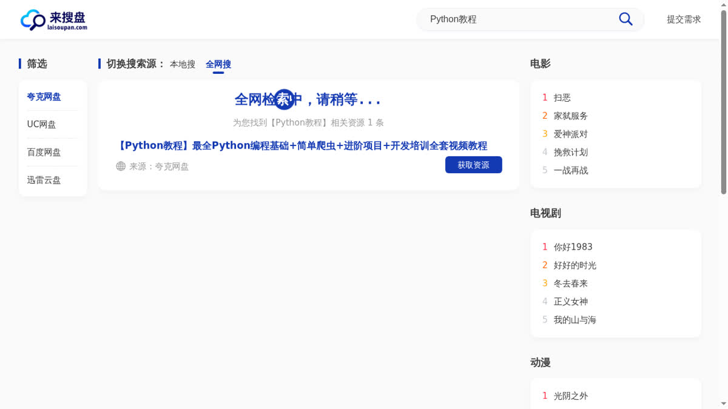
Task: Click the 电影 section heading
Action: (x=540, y=64)
